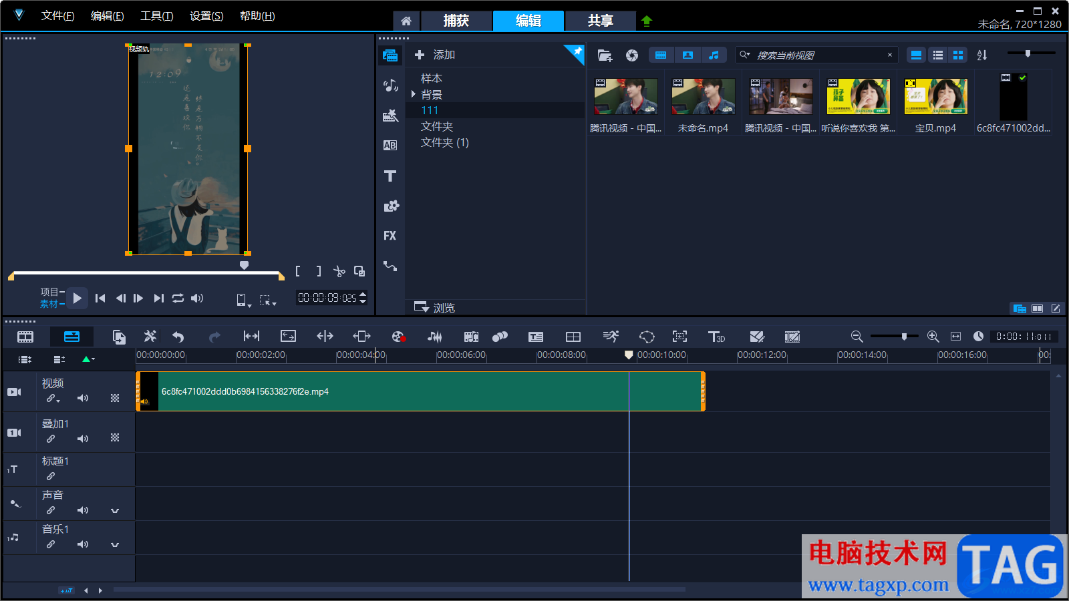Viewport: 1069px width, 601px height.
Task: Show photo files filter in library
Action: [688, 55]
